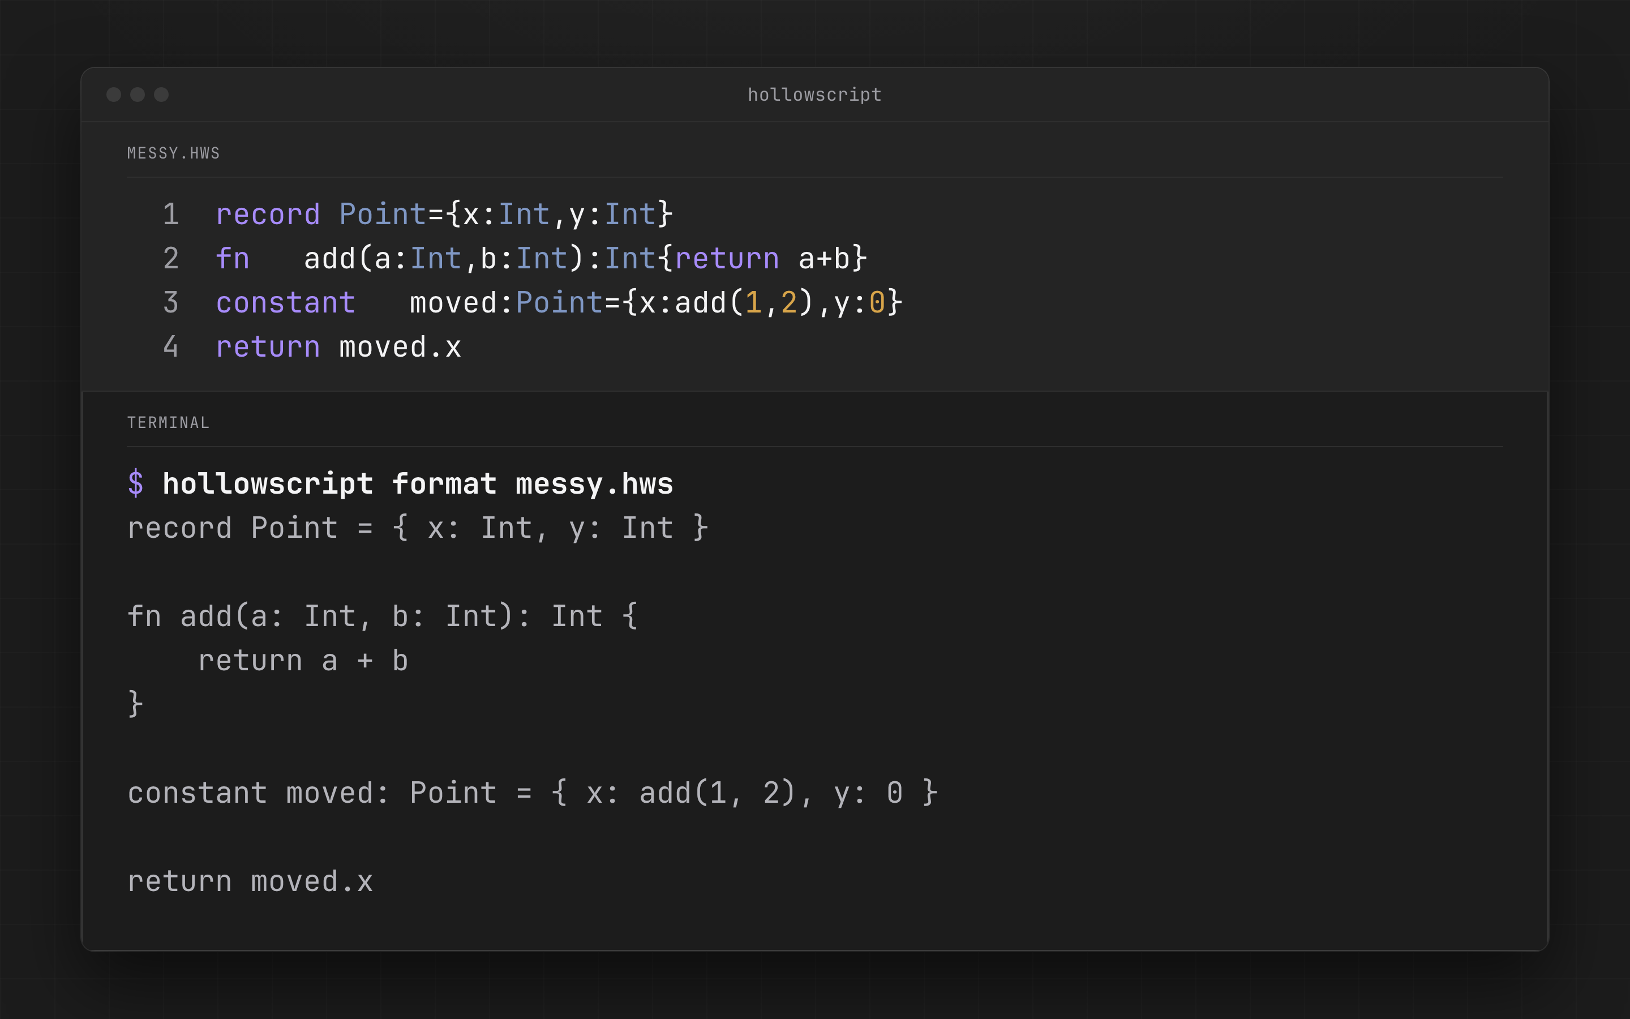Screen dimensions: 1630x1019
Task: Click the indented return a + b output
Action: [303, 661]
